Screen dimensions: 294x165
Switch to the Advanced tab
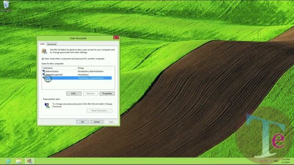click(x=51, y=44)
